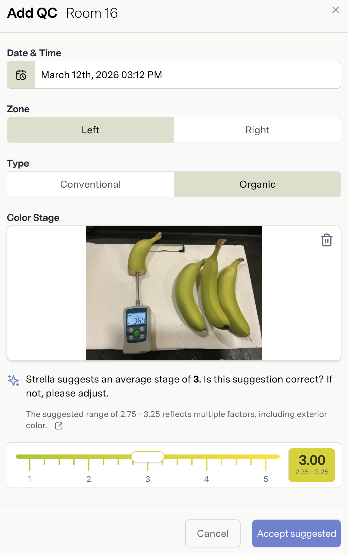Delete the banana photo with trash icon
Image resolution: width=348 pixels, height=555 pixels.
click(x=326, y=240)
